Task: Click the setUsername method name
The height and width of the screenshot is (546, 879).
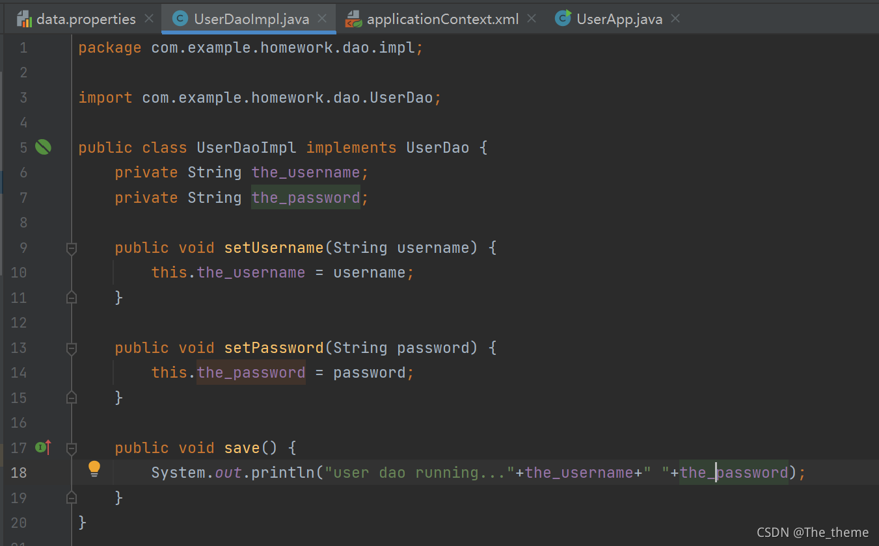Action: (x=274, y=248)
